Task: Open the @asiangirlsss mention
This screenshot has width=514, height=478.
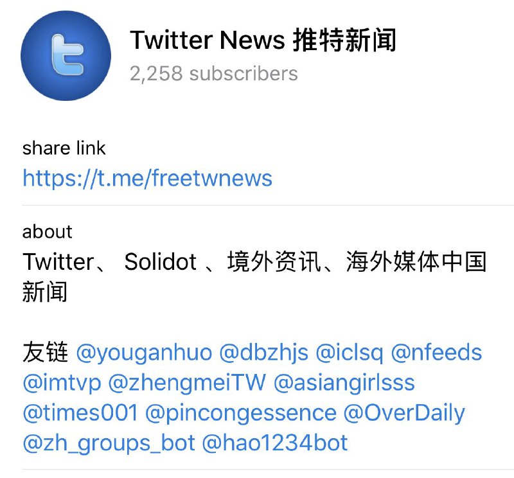Action: point(344,384)
